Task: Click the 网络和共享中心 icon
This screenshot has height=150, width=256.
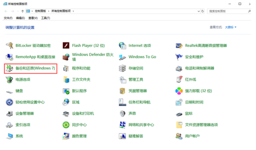Action: (x=122, y=125)
